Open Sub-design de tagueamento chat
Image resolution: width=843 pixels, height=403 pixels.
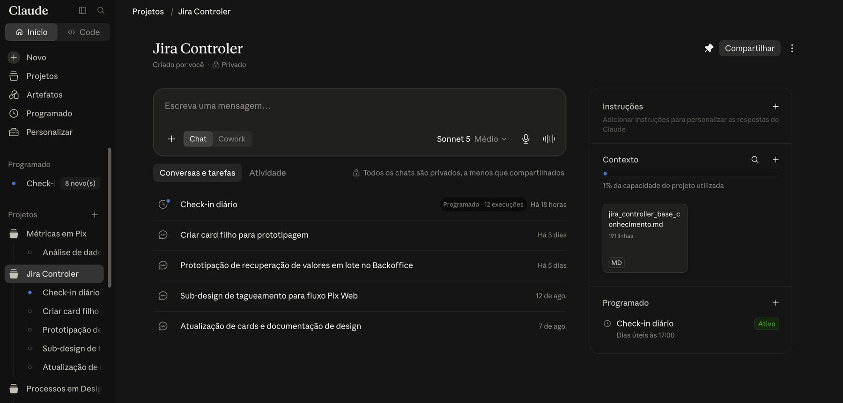pos(360,296)
